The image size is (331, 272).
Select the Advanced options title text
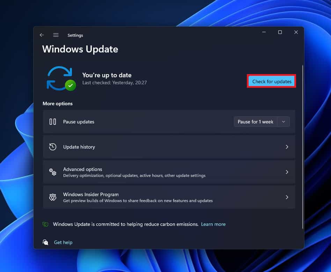pos(82,169)
